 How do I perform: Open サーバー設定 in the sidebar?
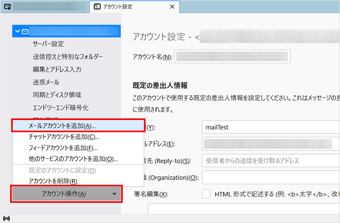click(x=48, y=44)
